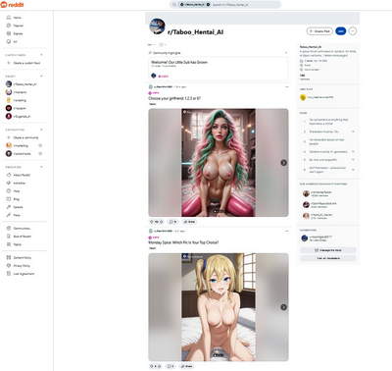
Task: Open the 'Monday Spice' post title
Action: (x=183, y=242)
